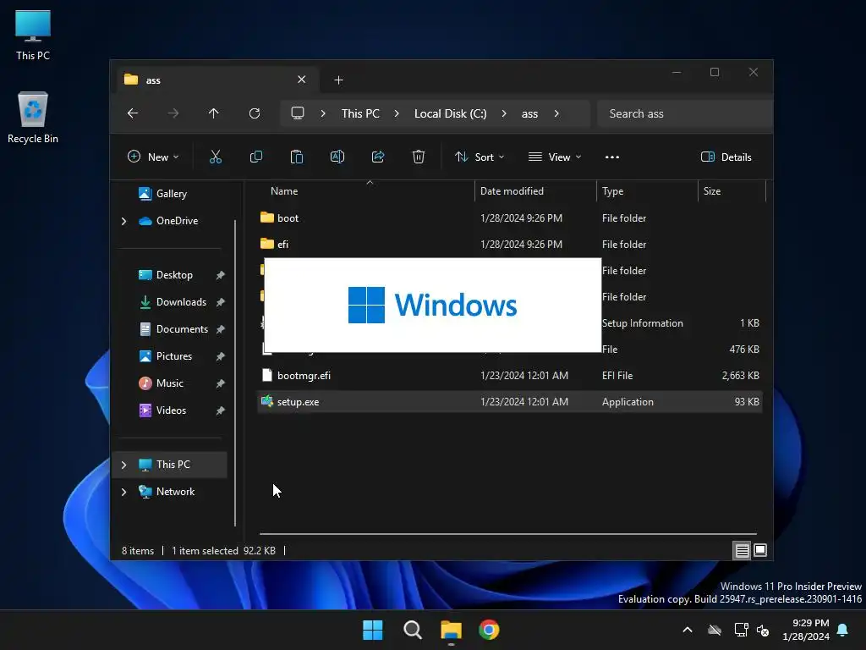Open the Recycle Bin desktop icon

click(x=33, y=118)
